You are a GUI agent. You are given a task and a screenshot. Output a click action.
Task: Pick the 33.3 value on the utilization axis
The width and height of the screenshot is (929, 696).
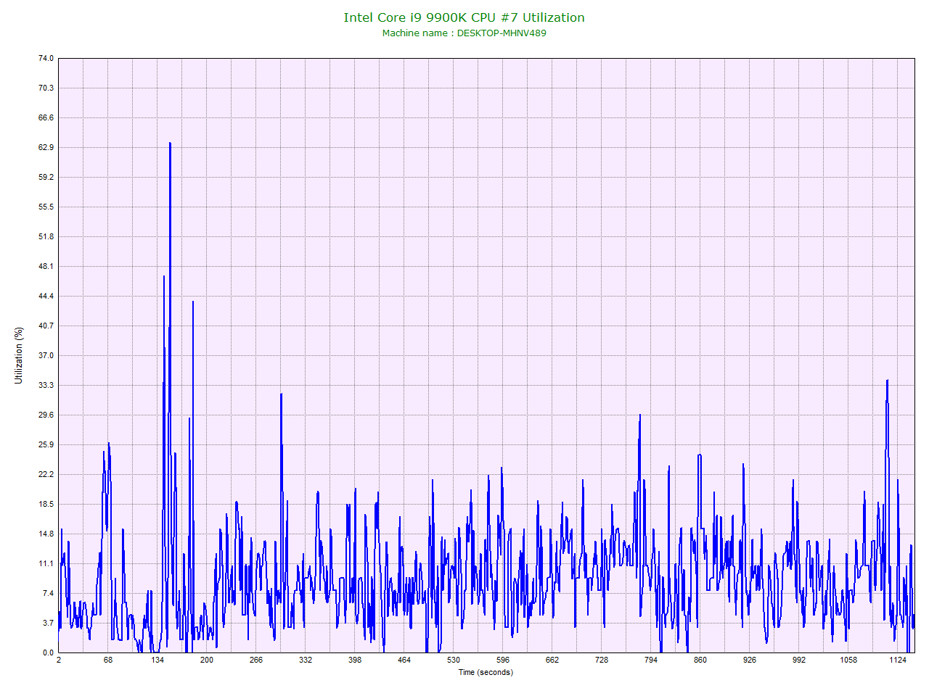46,385
